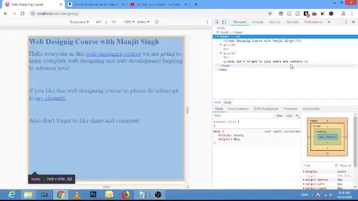
Task: Switch to the Network tab
Action: (x=292, y=22)
